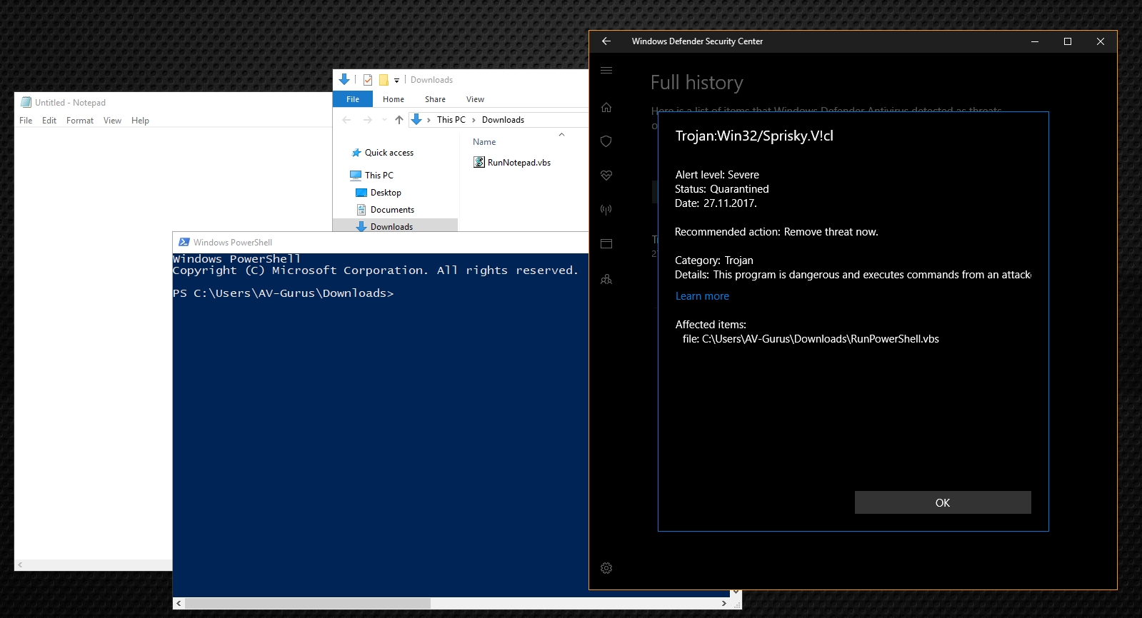Select the RunNotepad.vbs file
Screen dimensions: 1142x618
coord(519,163)
